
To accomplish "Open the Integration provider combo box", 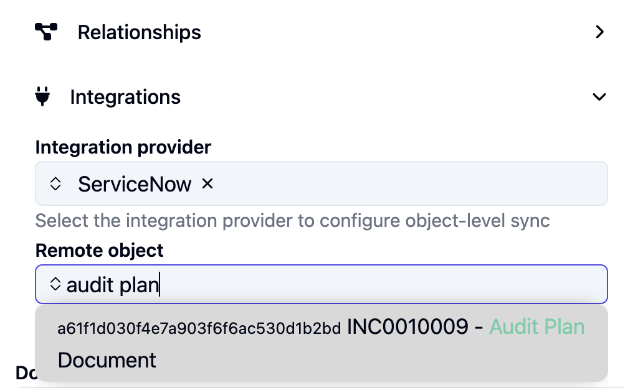I will click(x=321, y=183).
